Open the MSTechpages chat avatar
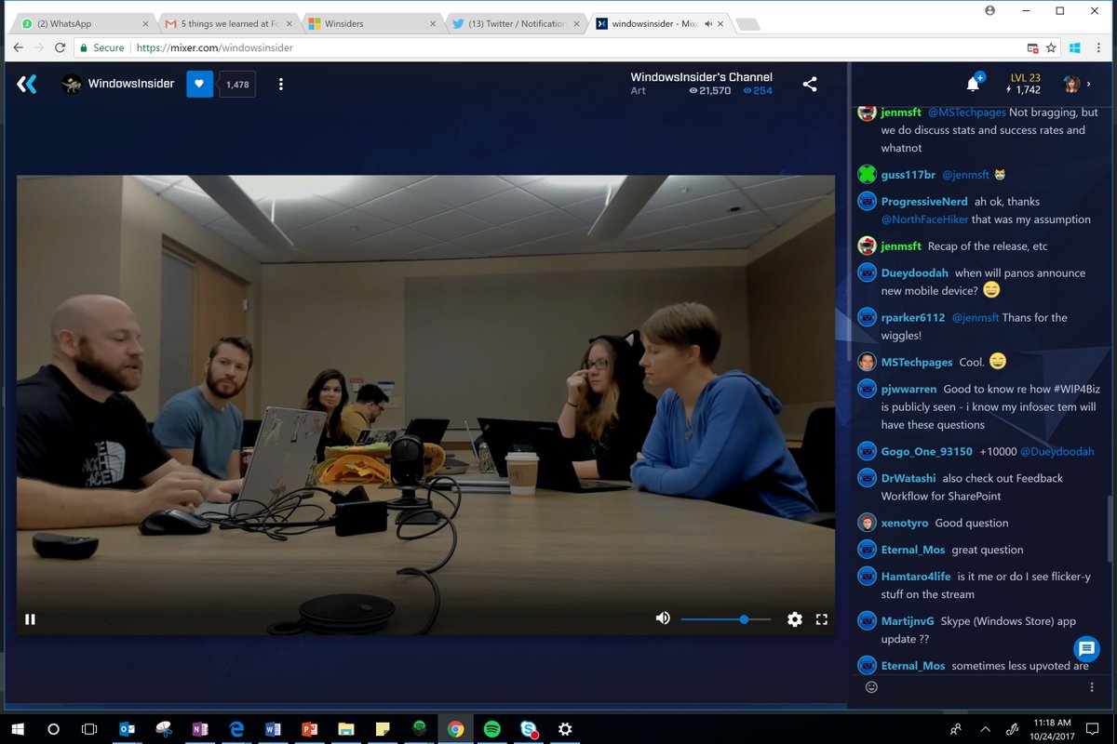The height and width of the screenshot is (744, 1117). coord(867,362)
